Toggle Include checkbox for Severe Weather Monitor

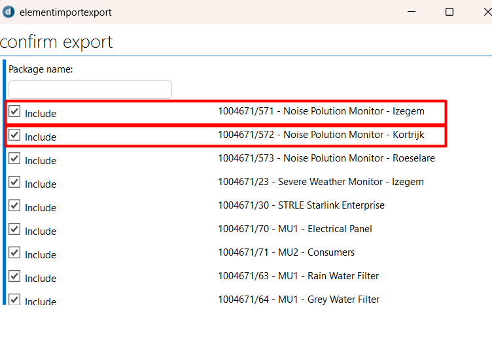click(x=14, y=182)
